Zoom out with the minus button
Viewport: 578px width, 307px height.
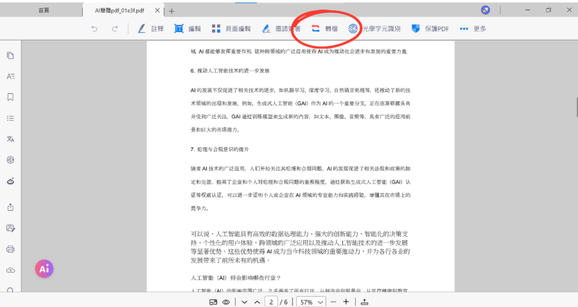tap(333, 302)
